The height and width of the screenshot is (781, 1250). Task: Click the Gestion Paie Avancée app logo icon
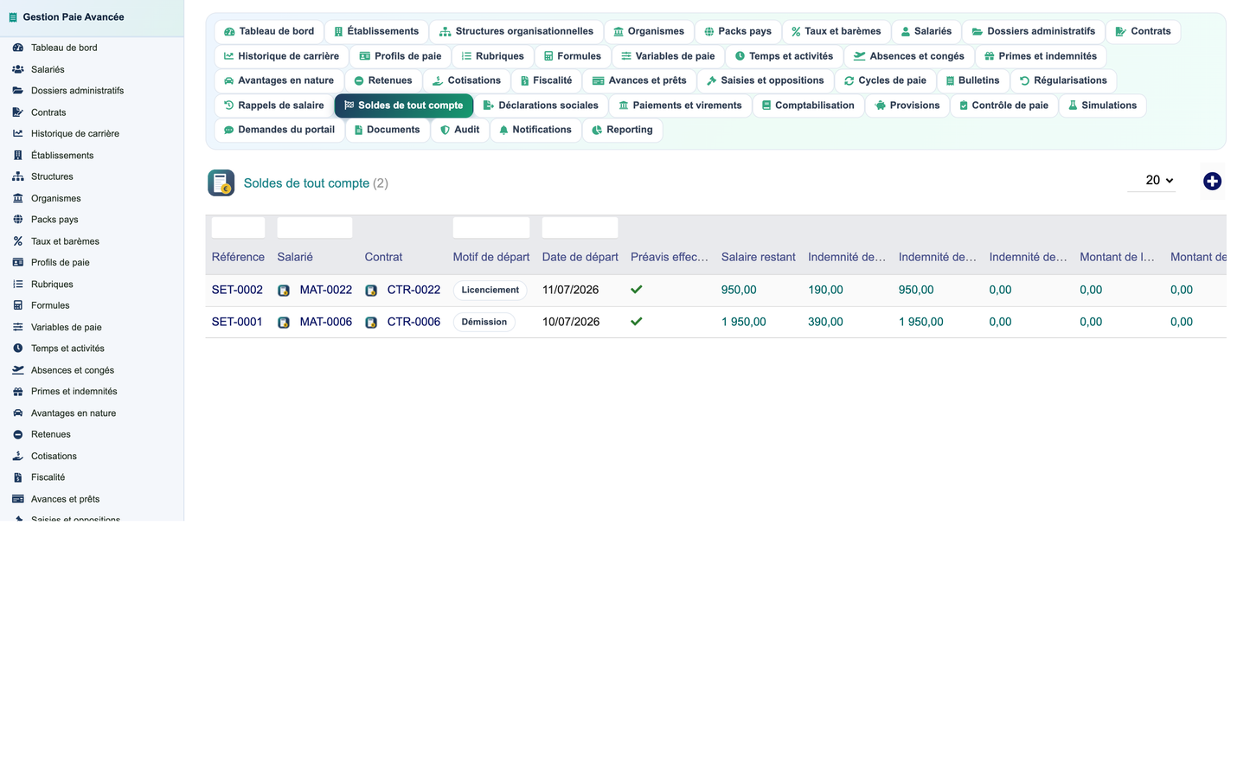coord(13,17)
